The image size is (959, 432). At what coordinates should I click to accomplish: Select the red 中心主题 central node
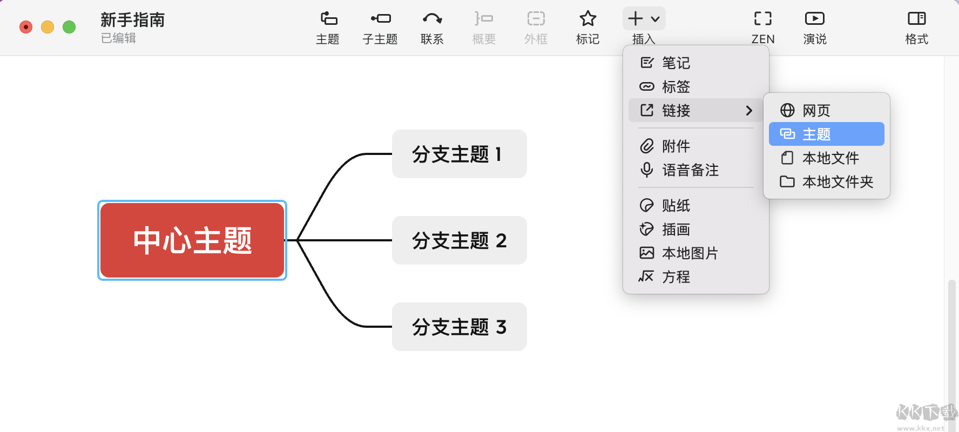pyautogui.click(x=192, y=240)
